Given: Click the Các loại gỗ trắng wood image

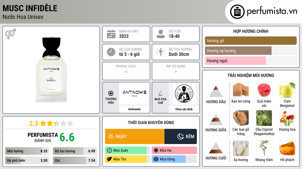Looking at the screenshot, I should 241,118.
